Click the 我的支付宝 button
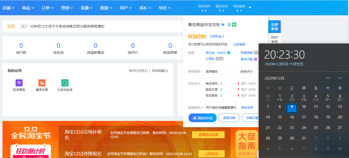The width and height of the screenshot is (349, 158). [x=203, y=118]
